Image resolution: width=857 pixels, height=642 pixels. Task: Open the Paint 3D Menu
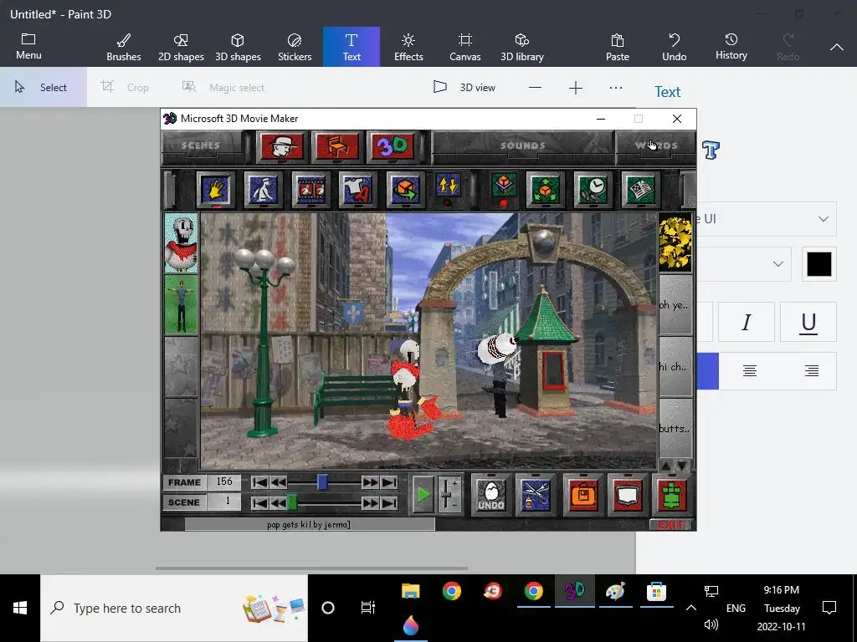(28, 47)
